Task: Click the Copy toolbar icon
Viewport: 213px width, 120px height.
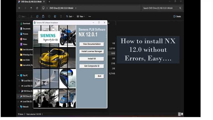Action: coord(37,17)
